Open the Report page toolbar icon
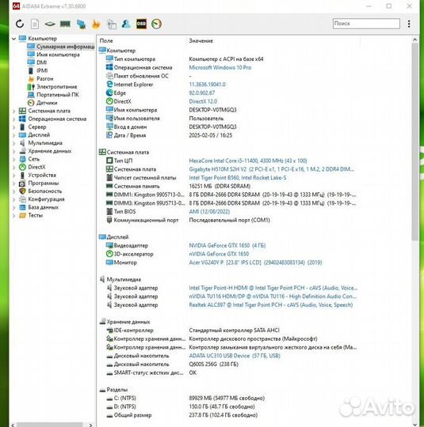This screenshot has width=424, height=427. (35, 24)
